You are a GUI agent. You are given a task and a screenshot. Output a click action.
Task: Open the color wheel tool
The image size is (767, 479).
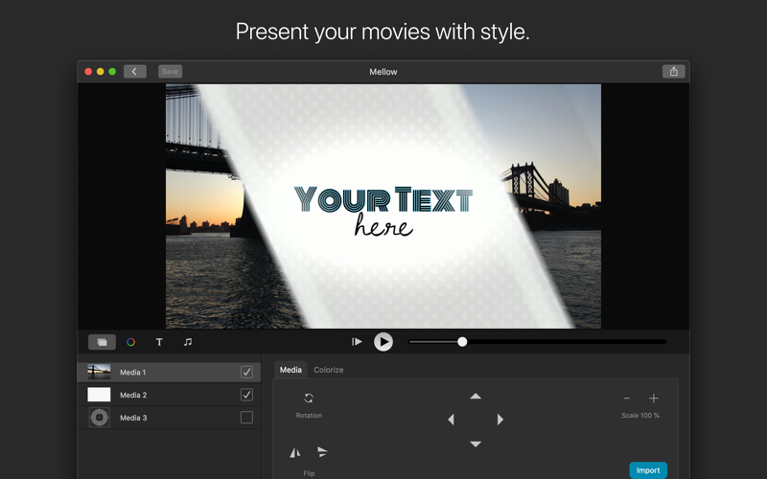tap(130, 342)
